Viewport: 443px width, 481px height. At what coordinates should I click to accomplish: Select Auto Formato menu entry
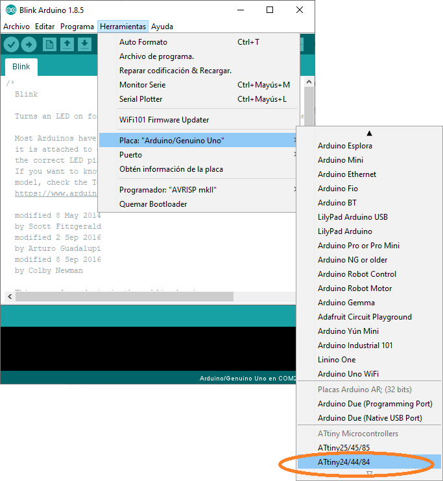[199, 42]
